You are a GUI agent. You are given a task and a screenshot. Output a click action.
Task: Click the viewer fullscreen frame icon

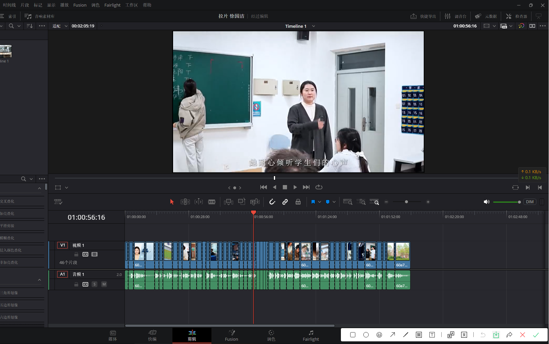pyautogui.click(x=487, y=26)
